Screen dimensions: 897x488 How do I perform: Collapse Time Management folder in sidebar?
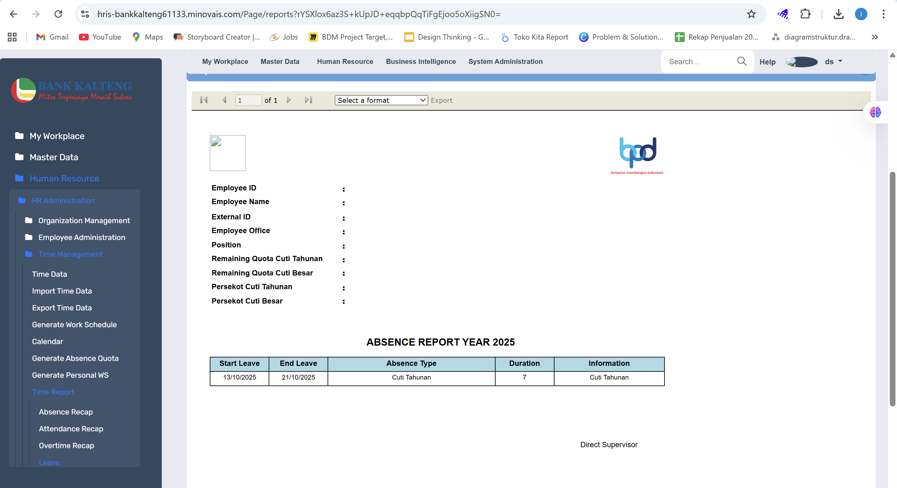pos(70,254)
